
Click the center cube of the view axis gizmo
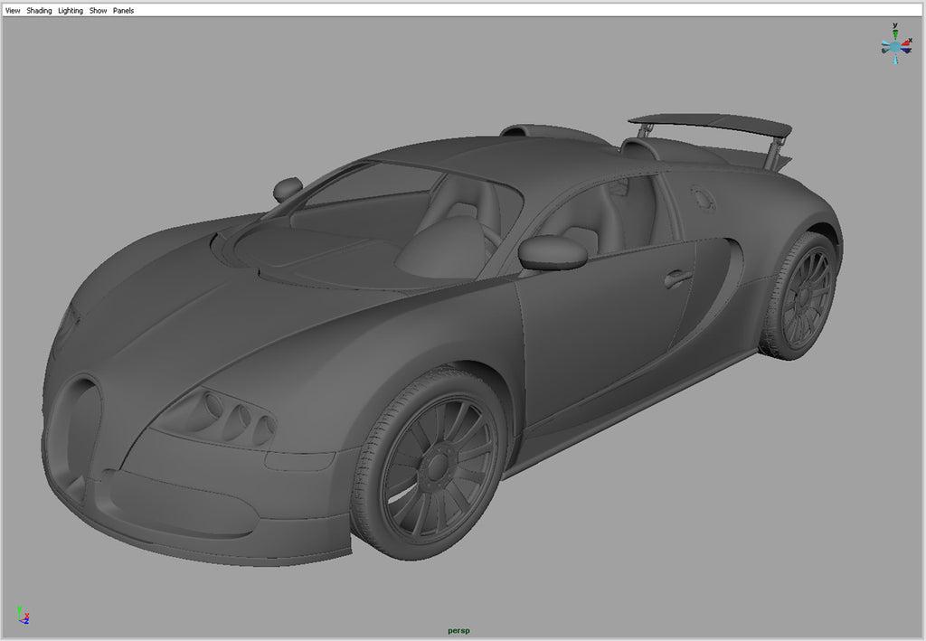[x=894, y=47]
